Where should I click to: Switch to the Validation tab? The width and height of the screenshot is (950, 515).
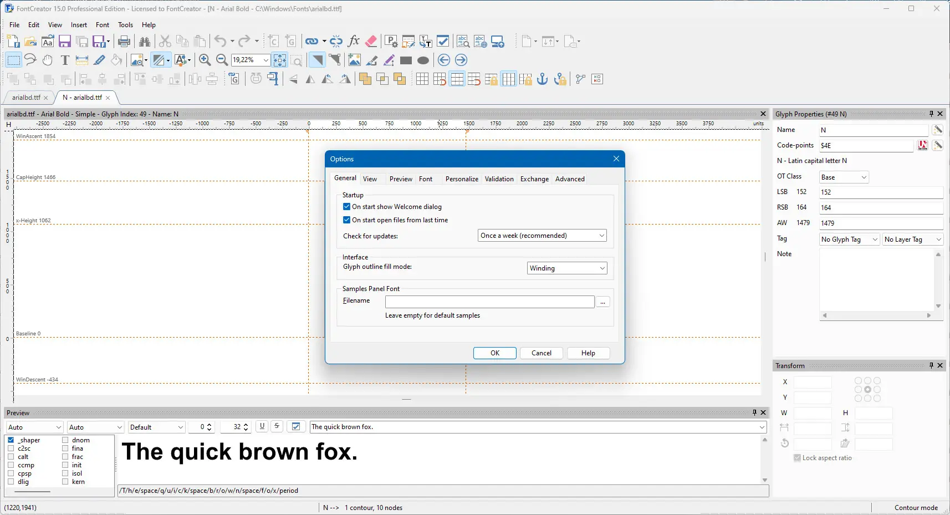pyautogui.click(x=499, y=179)
